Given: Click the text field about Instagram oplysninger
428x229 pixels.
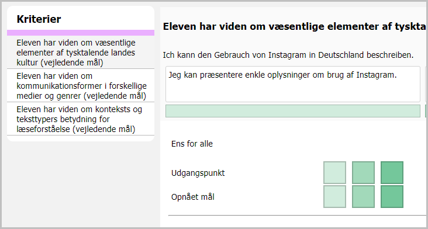Looking at the screenshot, I should pyautogui.click(x=292, y=84).
